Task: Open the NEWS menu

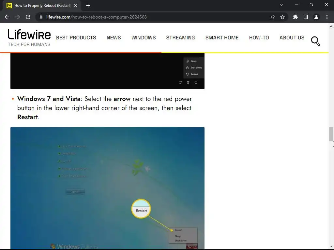Action: 114,38
